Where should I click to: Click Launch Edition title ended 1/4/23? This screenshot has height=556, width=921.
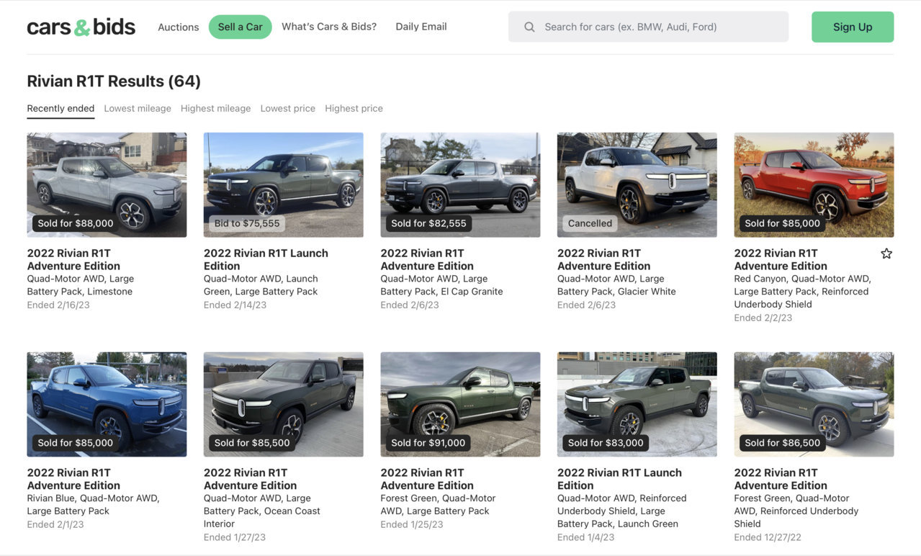pos(619,479)
